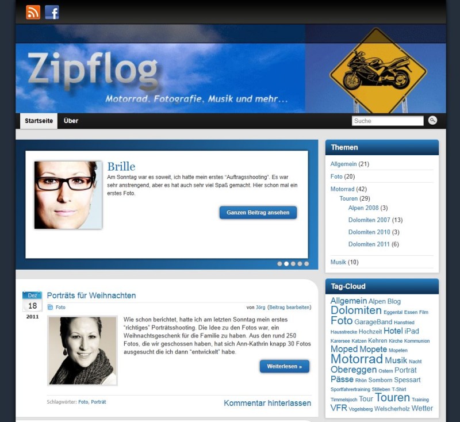Open Dolomiten 2007 subcategory
The image size is (460, 422).
click(369, 220)
